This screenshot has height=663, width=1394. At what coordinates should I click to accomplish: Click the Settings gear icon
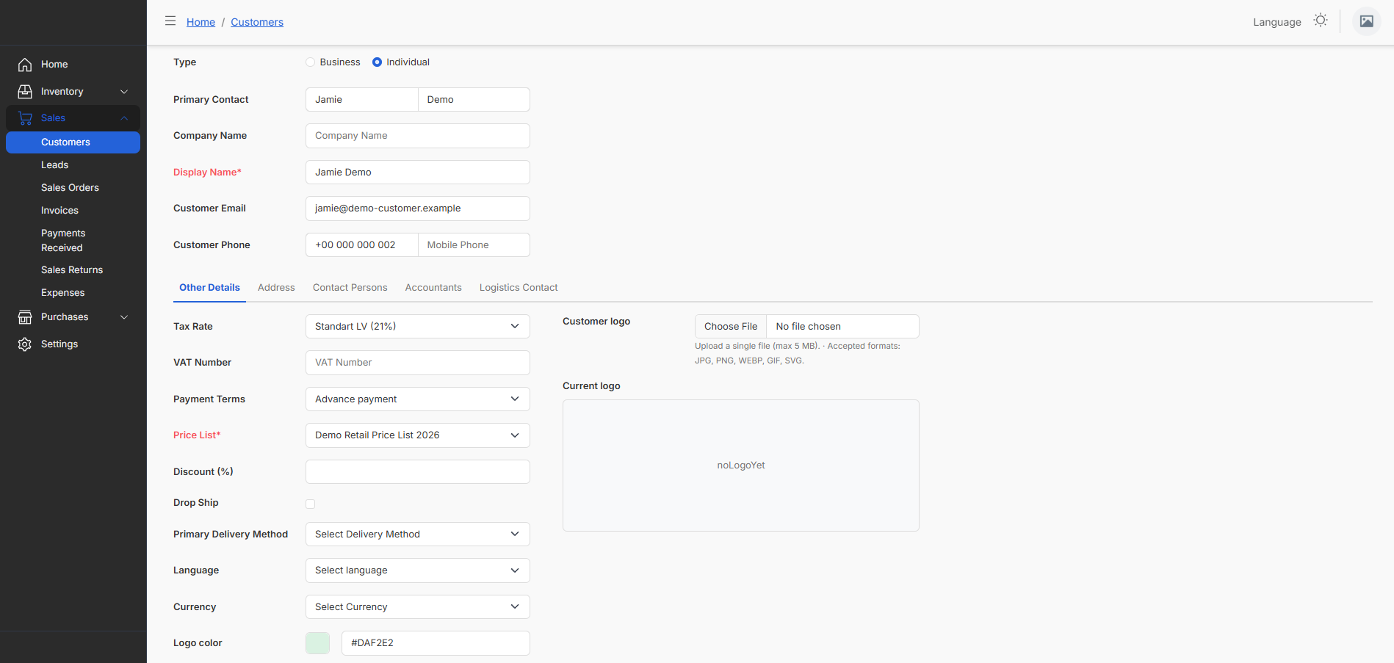[x=25, y=344]
